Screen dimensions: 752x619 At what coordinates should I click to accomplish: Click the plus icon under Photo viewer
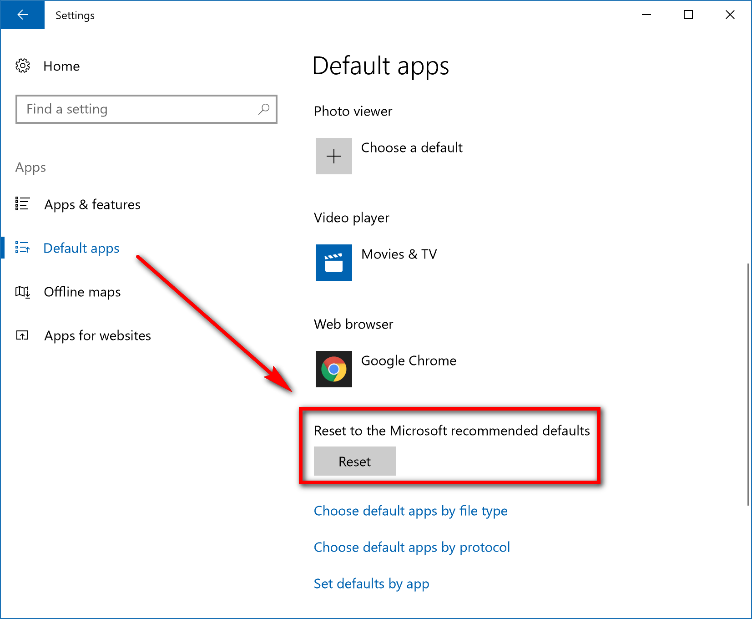tap(333, 156)
